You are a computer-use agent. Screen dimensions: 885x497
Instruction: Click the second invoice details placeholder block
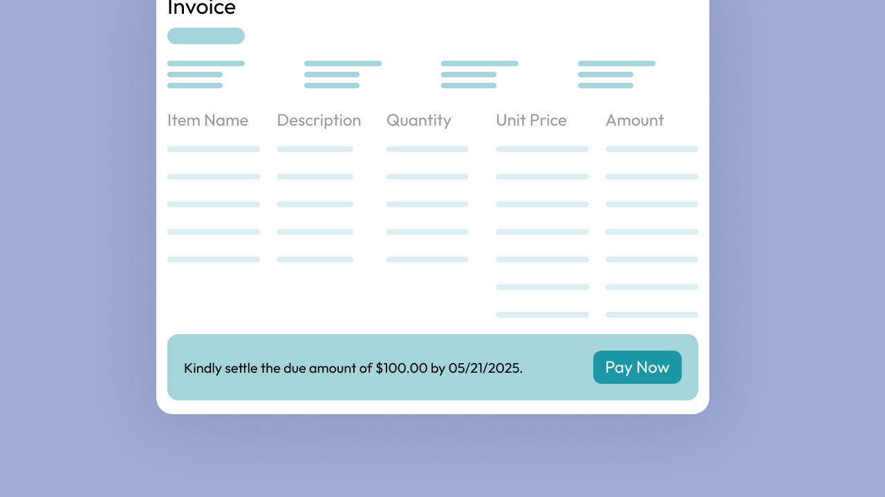tap(342, 75)
